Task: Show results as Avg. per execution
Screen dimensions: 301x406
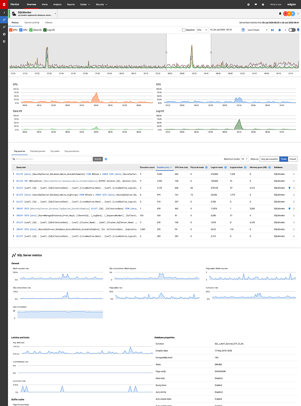Action: [x=270, y=159]
